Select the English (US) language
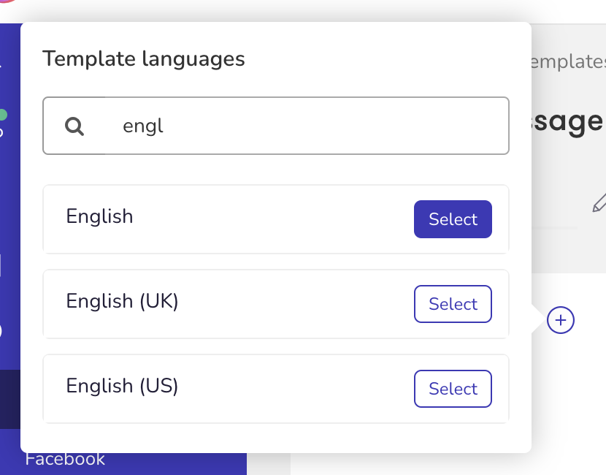606x475 pixels. 453,388
